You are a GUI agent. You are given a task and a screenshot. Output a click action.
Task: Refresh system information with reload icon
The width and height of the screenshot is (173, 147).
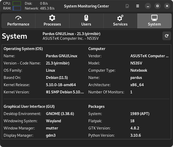167,36
